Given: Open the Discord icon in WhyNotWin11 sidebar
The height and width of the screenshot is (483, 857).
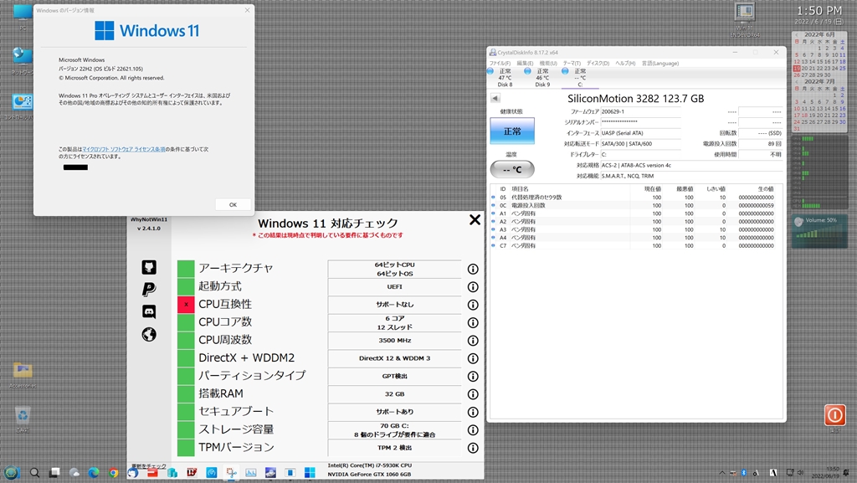Looking at the screenshot, I should pyautogui.click(x=149, y=312).
